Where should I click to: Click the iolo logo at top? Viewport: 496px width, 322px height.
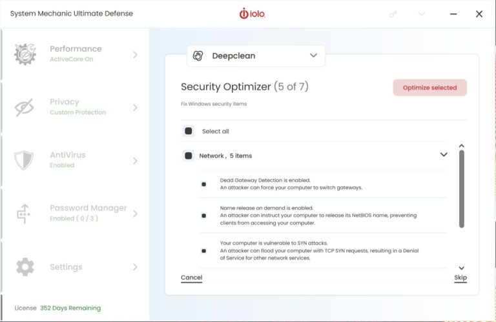pyautogui.click(x=253, y=14)
